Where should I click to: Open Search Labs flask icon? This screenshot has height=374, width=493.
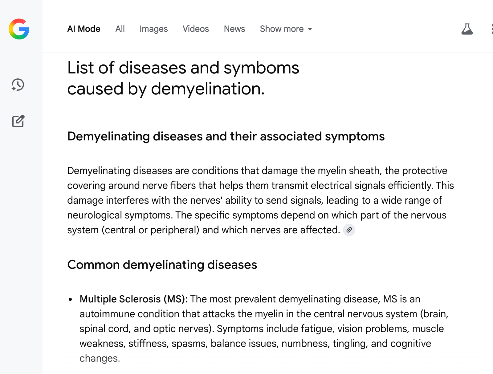(467, 29)
